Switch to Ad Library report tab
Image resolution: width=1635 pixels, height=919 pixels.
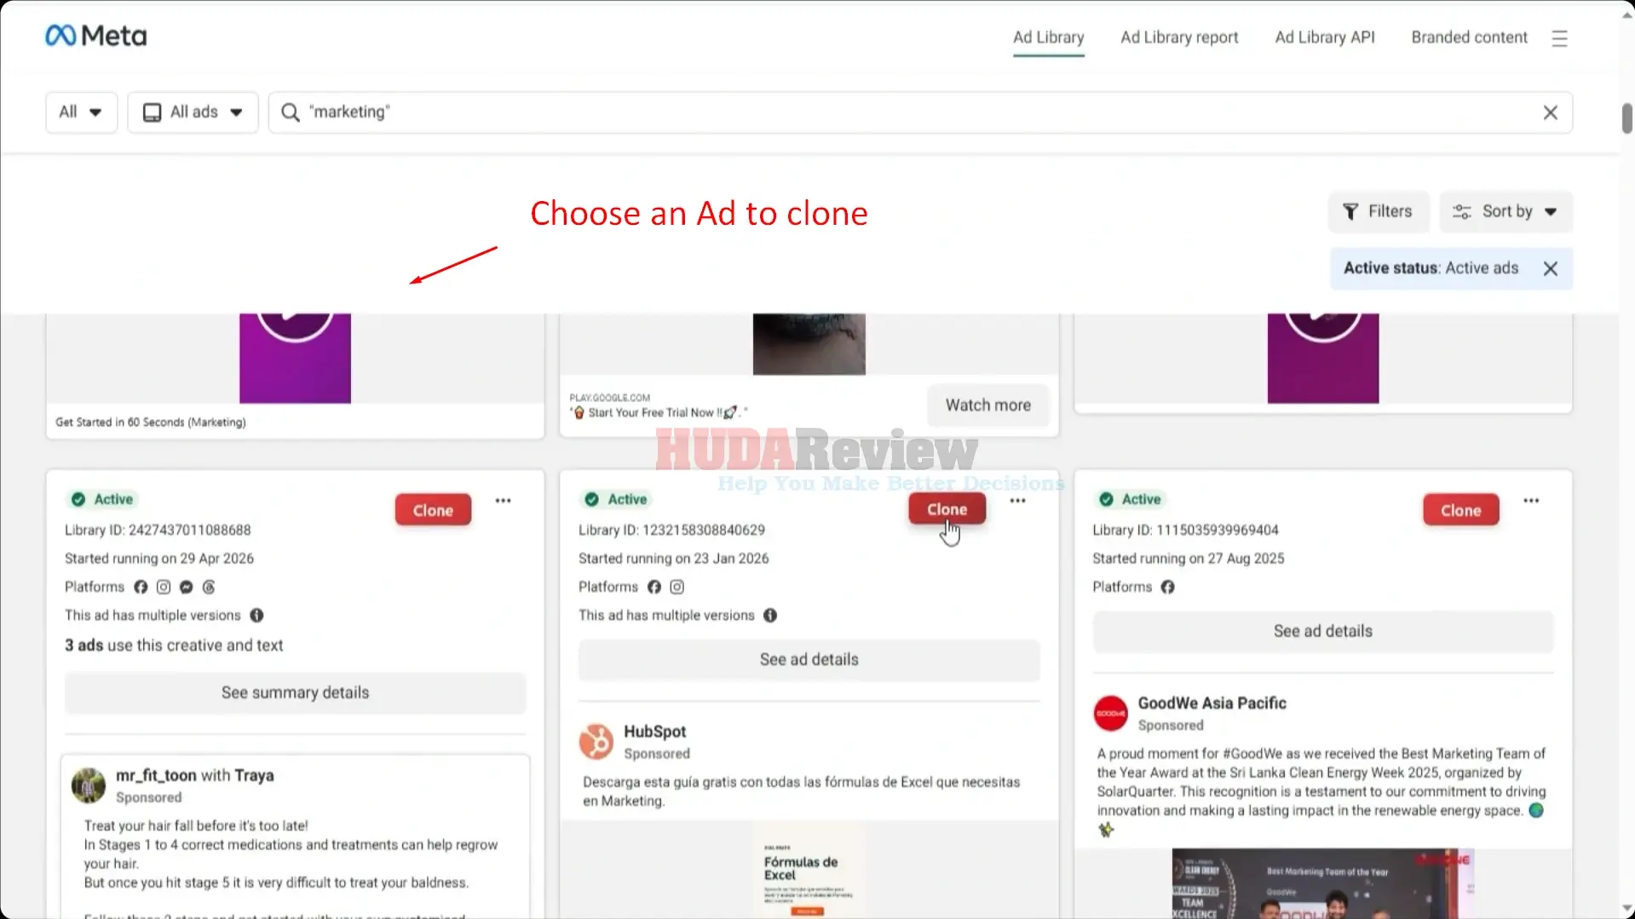[1179, 37]
